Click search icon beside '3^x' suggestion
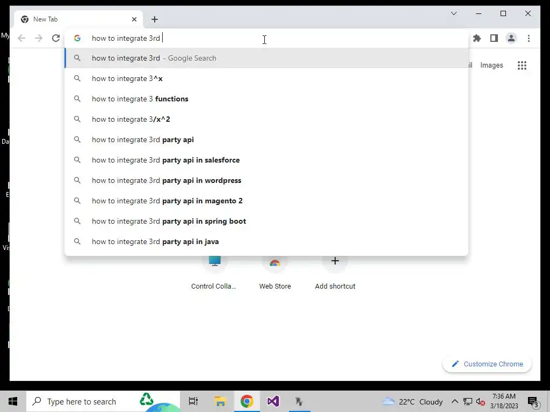Viewport: 550px width, 412px height. tap(77, 78)
